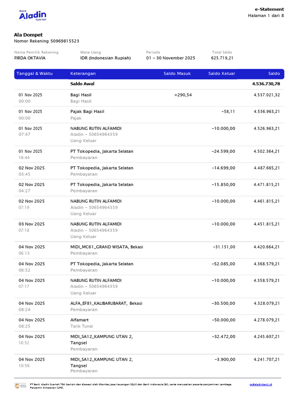The width and height of the screenshot is (298, 397).
Task: Click balance 4.537.021,32
Action: pos(267,95)
